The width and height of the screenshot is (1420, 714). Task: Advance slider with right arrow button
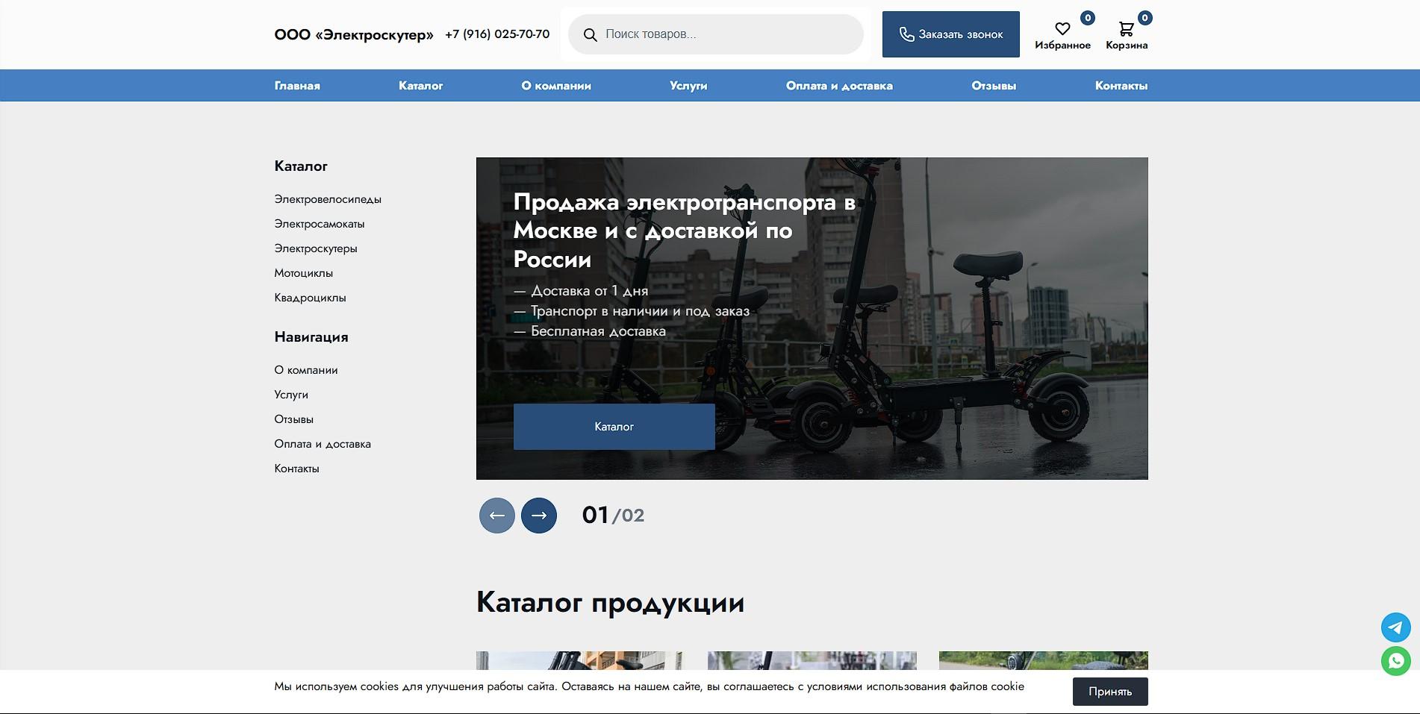tap(538, 515)
